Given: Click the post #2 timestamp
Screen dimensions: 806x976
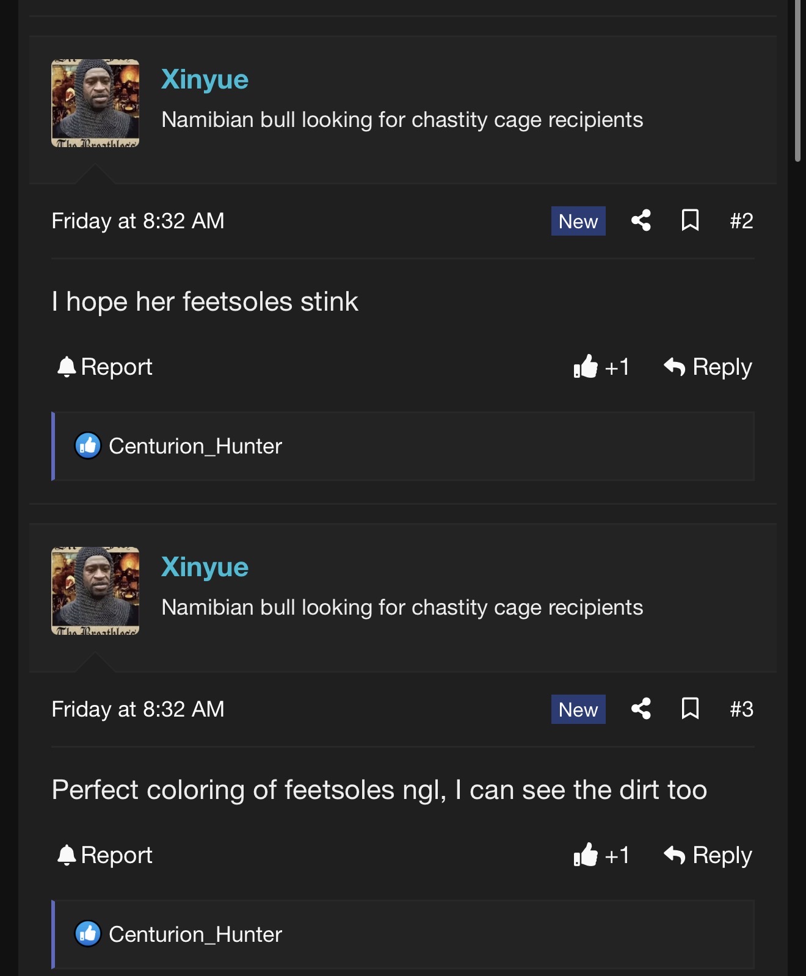Looking at the screenshot, I should (138, 221).
